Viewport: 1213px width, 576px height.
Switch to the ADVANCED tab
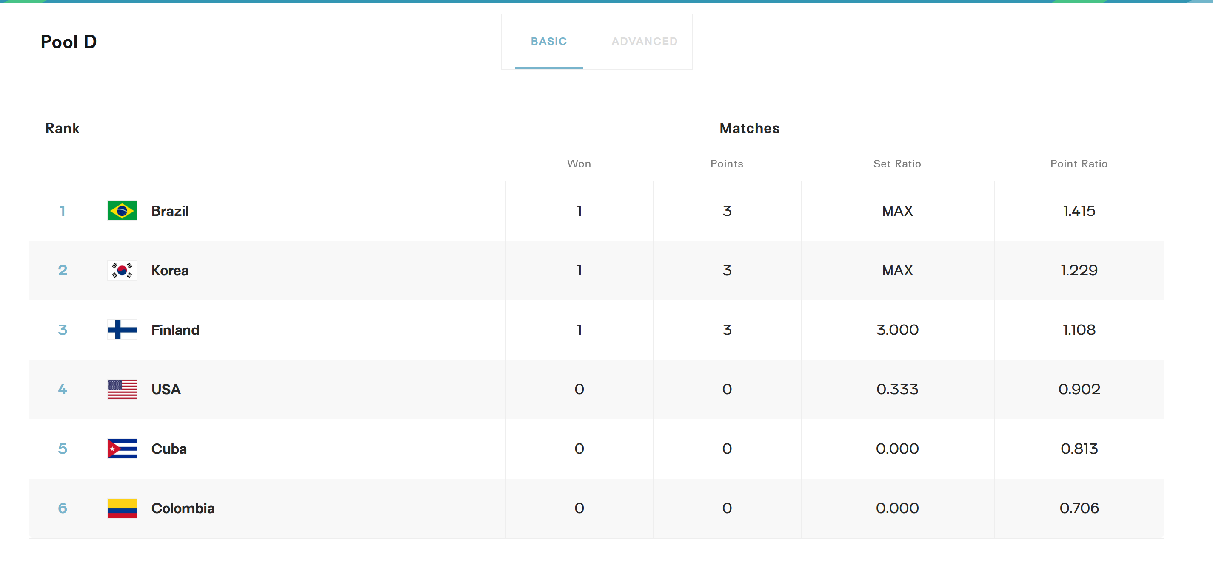(x=644, y=41)
